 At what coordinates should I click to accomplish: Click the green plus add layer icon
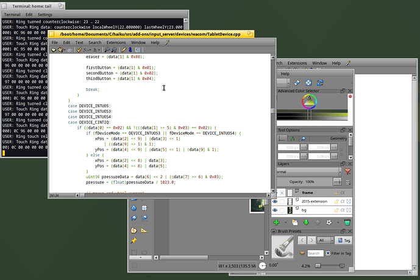click(276, 223)
